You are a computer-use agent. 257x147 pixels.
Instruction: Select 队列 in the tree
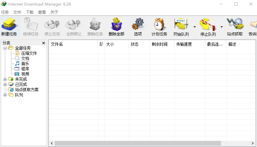click(19, 95)
